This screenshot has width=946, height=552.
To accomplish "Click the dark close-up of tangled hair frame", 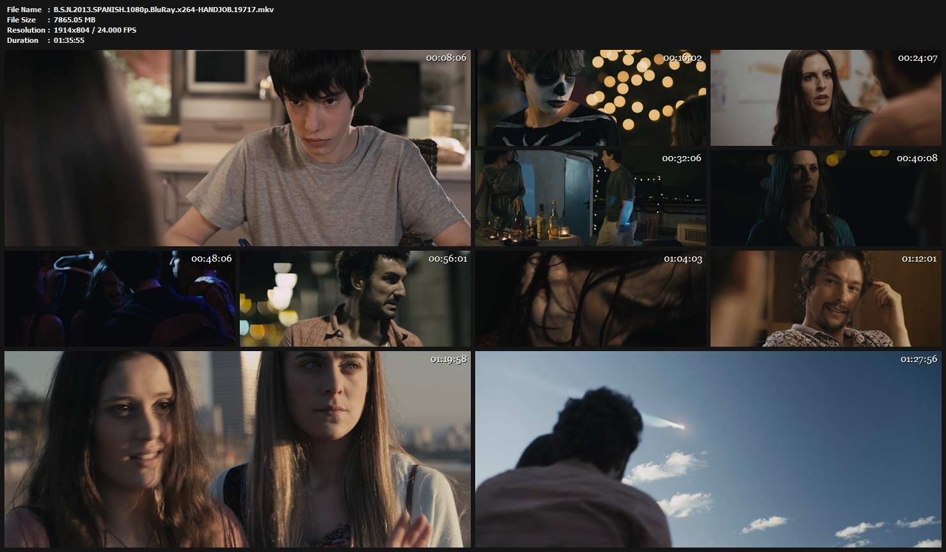I will (590, 299).
